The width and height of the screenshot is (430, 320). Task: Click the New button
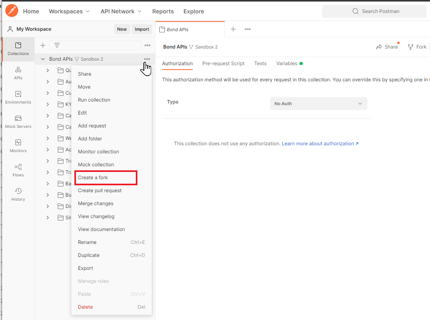(x=122, y=29)
